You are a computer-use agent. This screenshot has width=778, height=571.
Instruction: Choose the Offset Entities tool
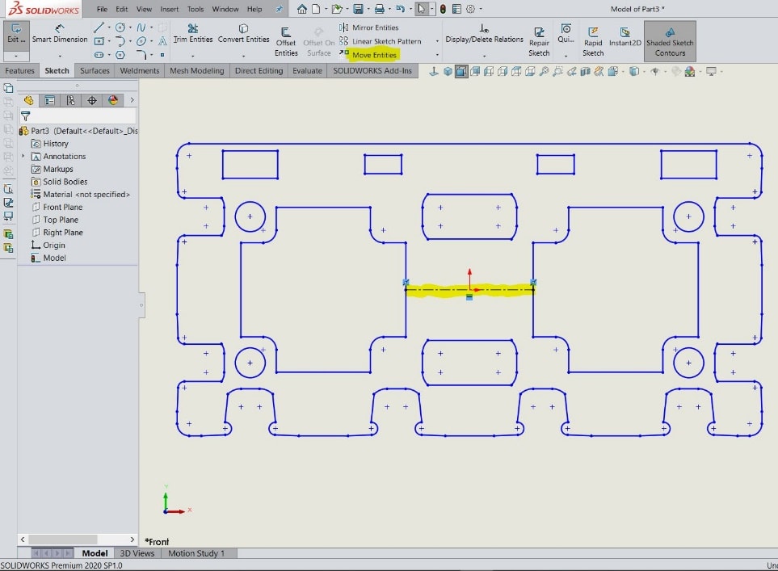point(286,41)
